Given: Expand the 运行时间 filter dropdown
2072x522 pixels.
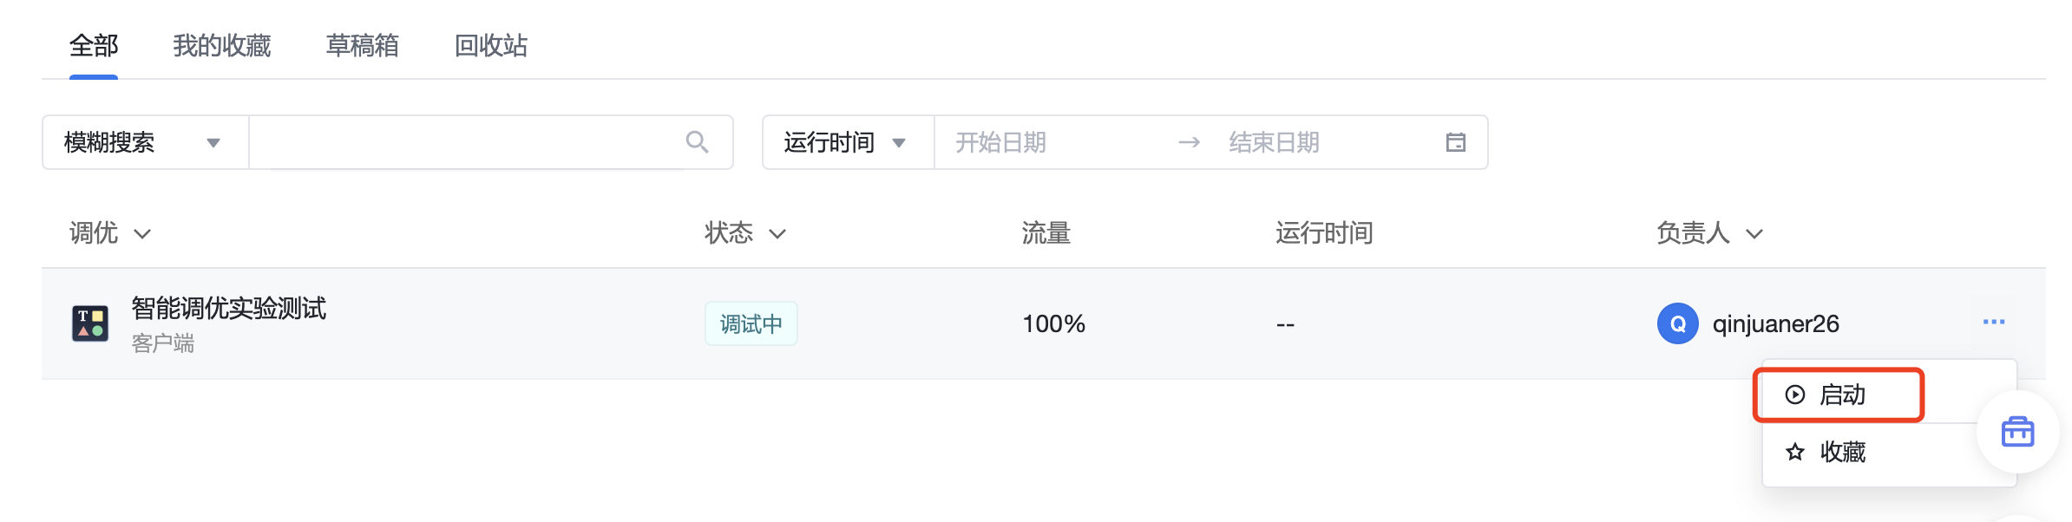Looking at the screenshot, I should [848, 142].
